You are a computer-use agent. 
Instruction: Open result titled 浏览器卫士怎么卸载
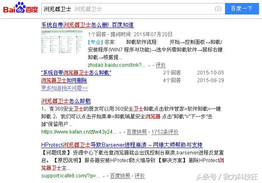coord(66,101)
